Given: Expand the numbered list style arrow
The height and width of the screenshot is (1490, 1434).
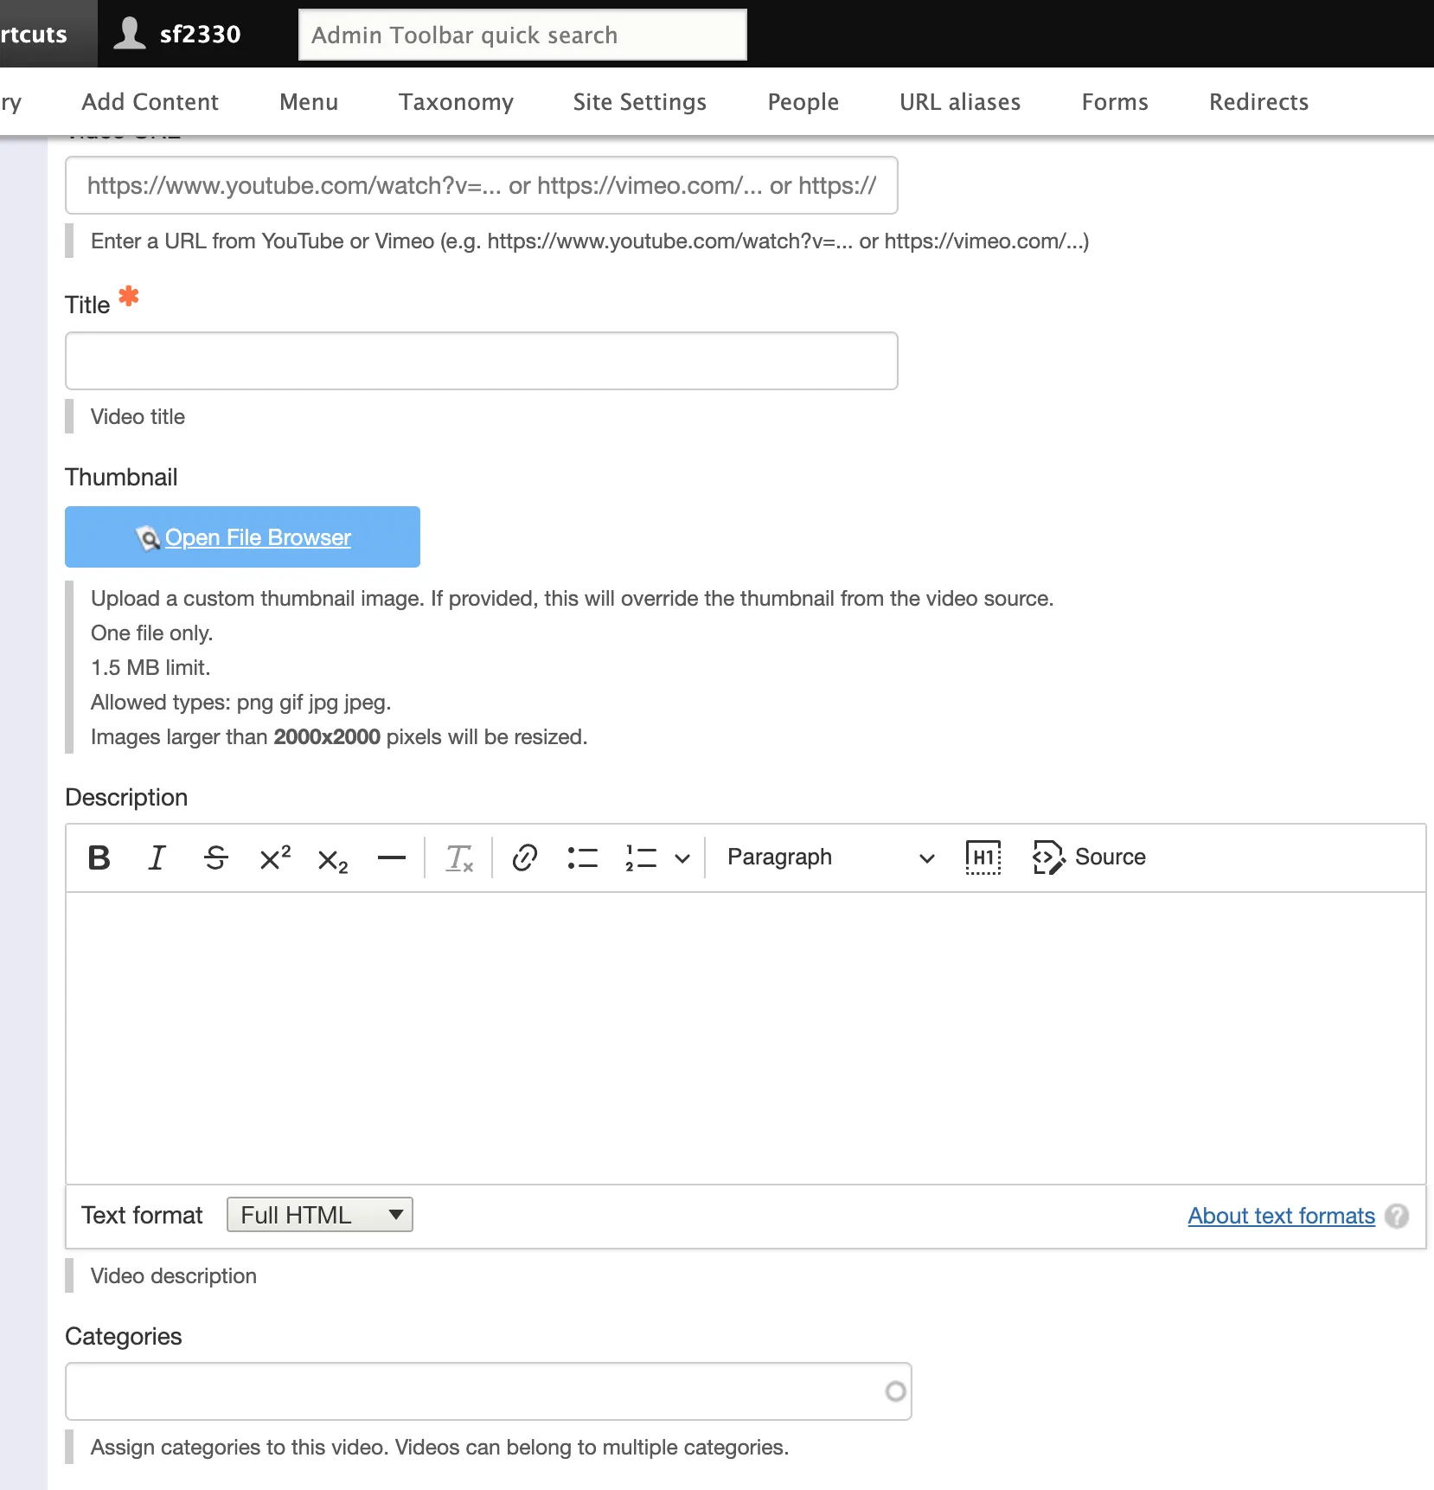Looking at the screenshot, I should 682,858.
